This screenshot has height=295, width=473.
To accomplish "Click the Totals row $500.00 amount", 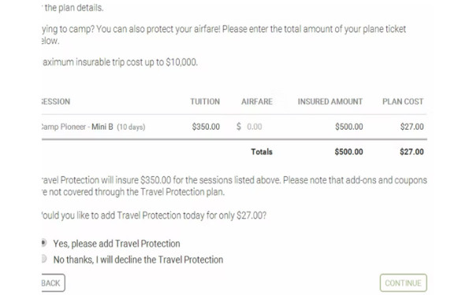I will coord(348,151).
